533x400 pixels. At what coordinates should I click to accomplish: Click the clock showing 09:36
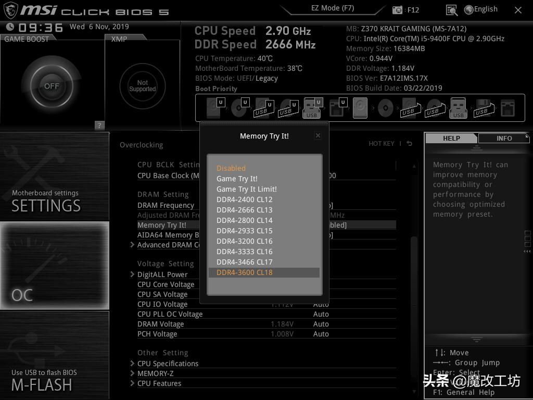tap(41, 27)
